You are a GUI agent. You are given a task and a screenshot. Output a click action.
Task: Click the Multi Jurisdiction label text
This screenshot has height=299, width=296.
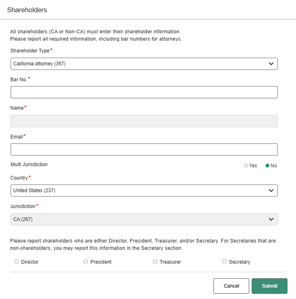click(29, 164)
